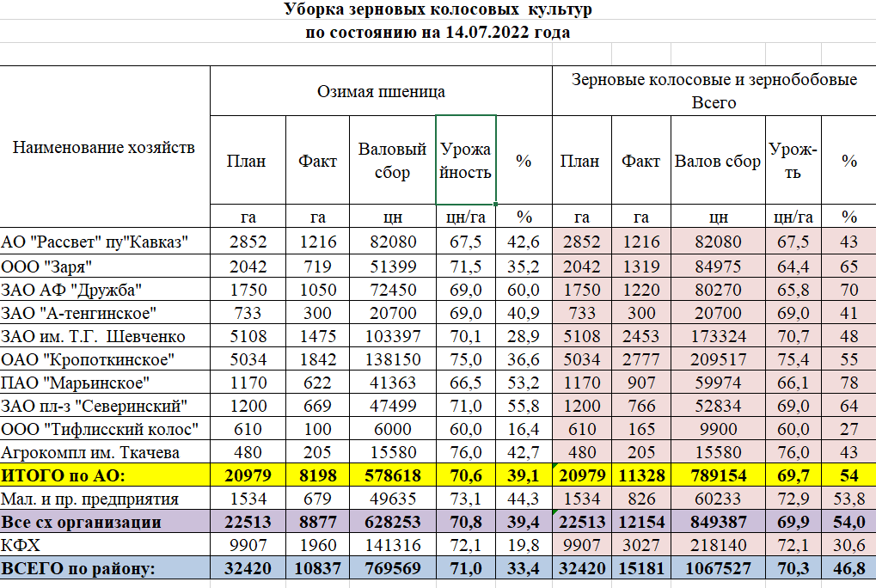Image resolution: width=876 pixels, height=588 pixels.
Task: Click the ОАО "Кропоткинское" row label
Action: click(89, 359)
